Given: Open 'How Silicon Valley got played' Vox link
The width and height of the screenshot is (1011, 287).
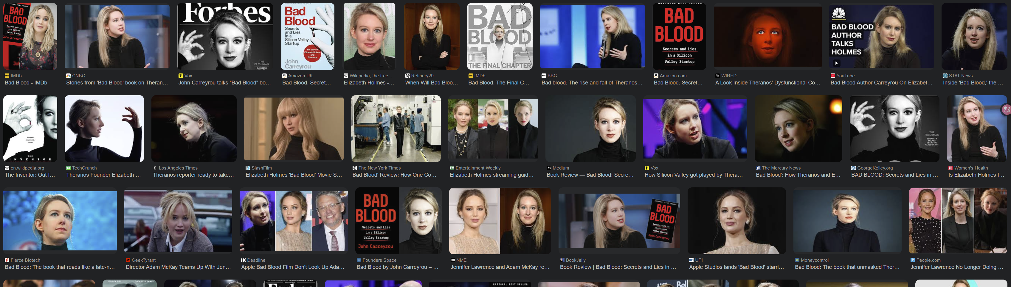Looking at the screenshot, I should click(x=694, y=175).
